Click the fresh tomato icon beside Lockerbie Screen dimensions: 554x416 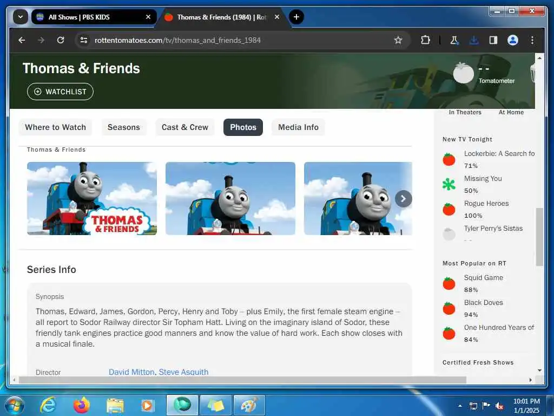[x=449, y=159]
